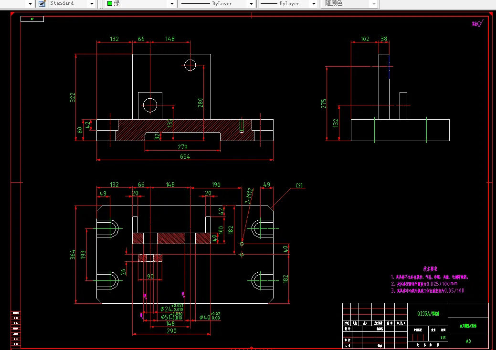Click the 技术要求 heading text

[430, 269]
